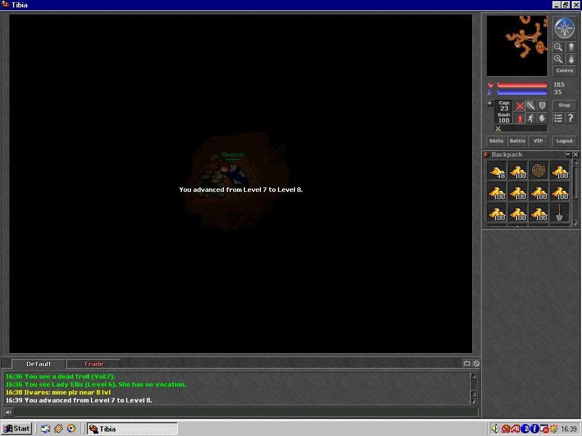Close the Backpack container
The width and height of the screenshot is (582, 436).
tap(575, 154)
